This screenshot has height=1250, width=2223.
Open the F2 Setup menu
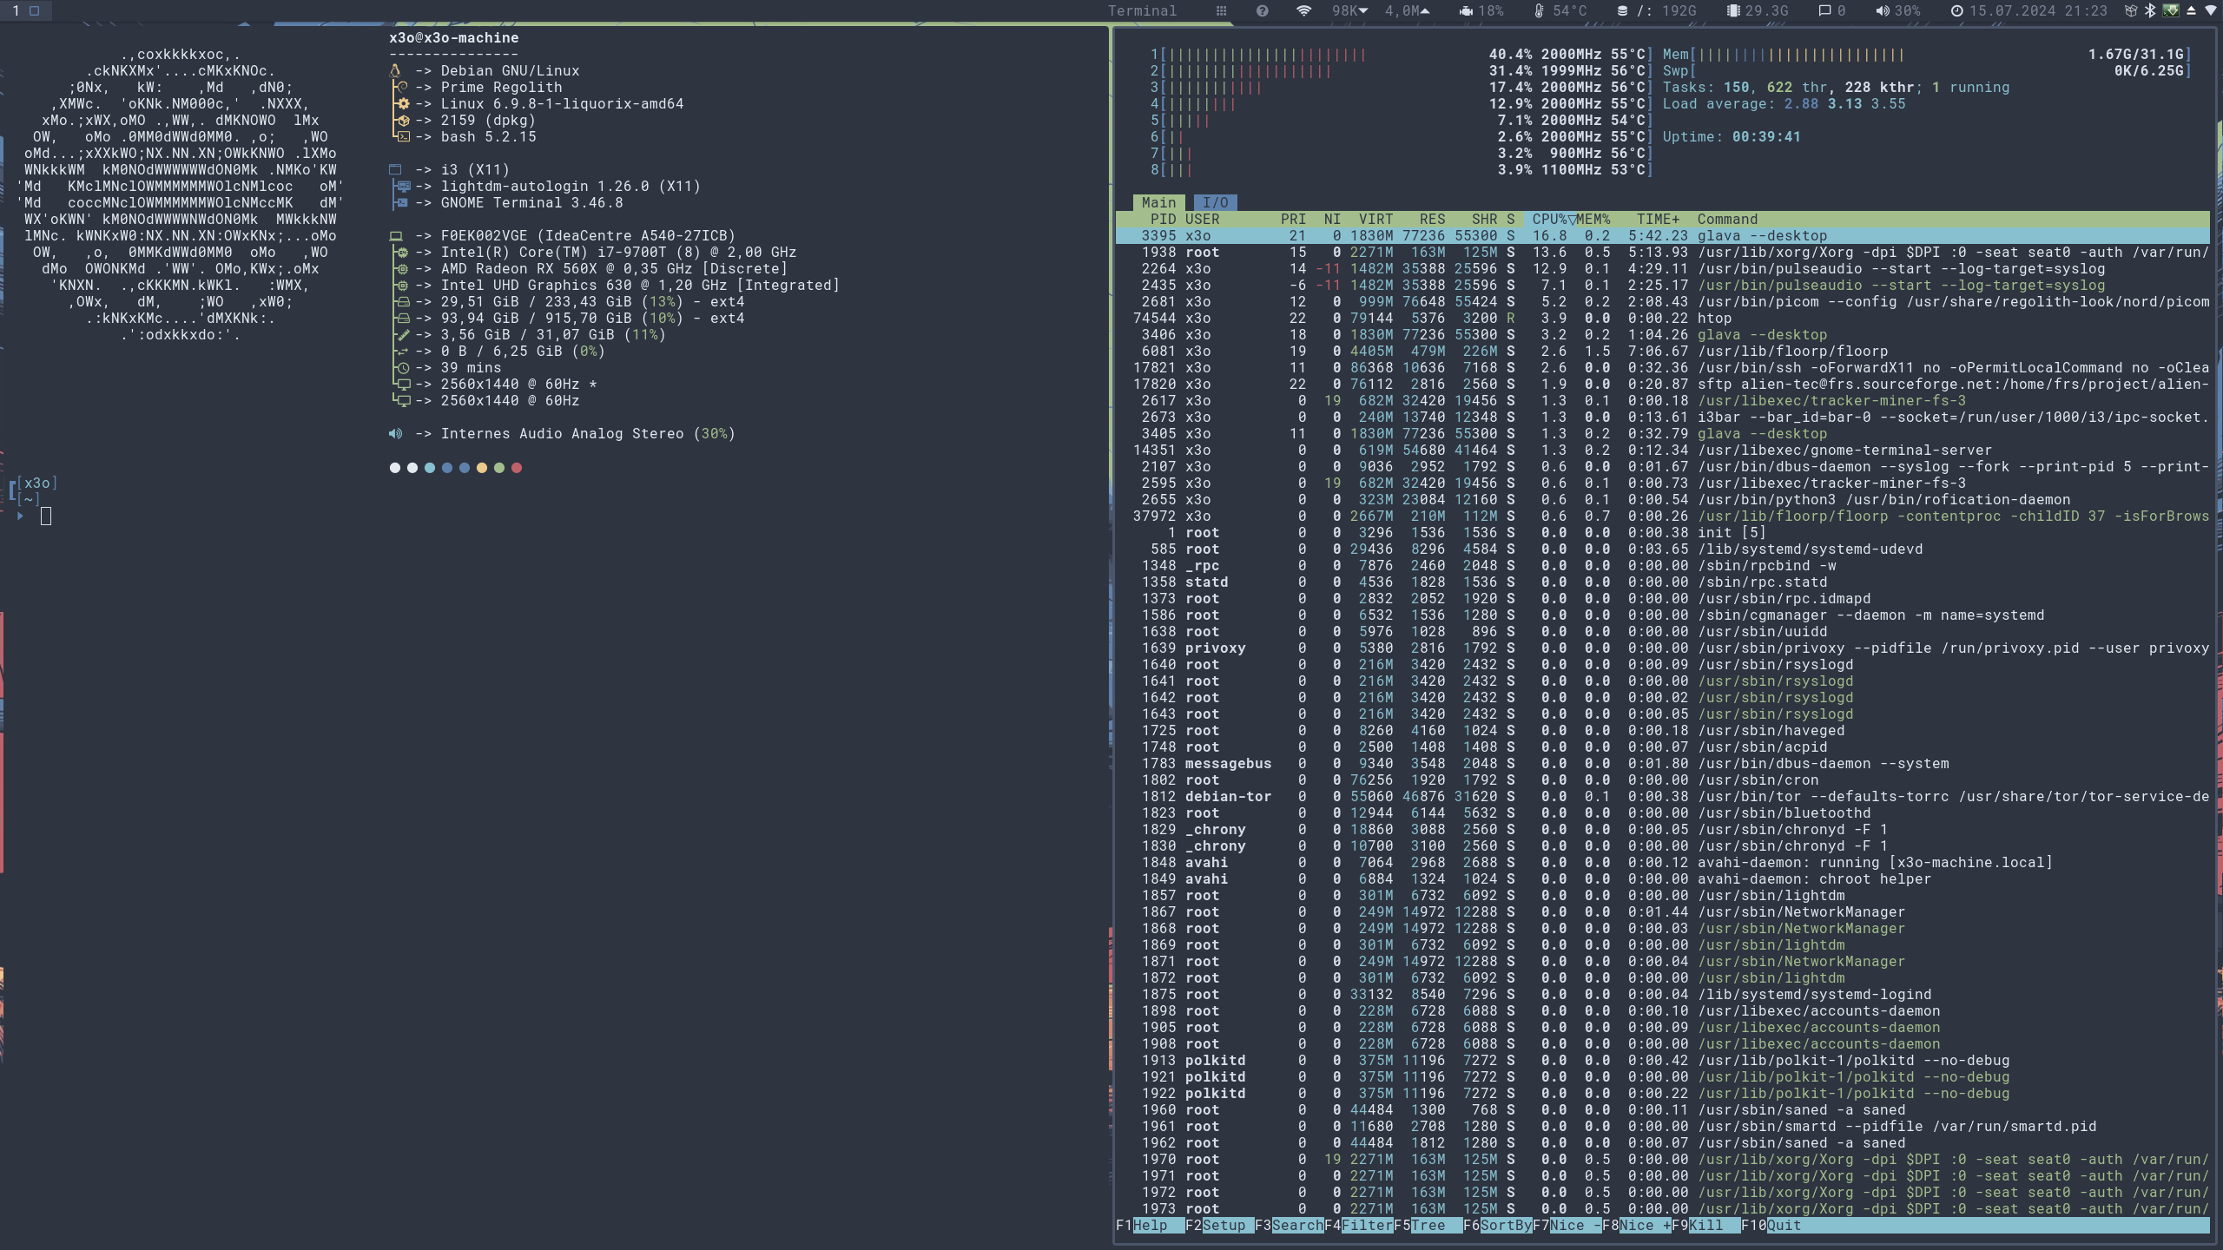pyautogui.click(x=1224, y=1226)
